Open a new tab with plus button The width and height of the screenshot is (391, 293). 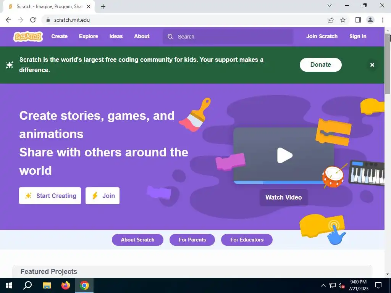103,6
